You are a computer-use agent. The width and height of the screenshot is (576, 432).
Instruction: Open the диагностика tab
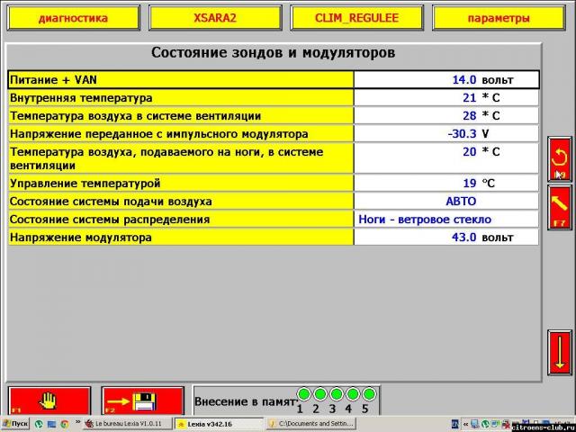click(x=73, y=18)
